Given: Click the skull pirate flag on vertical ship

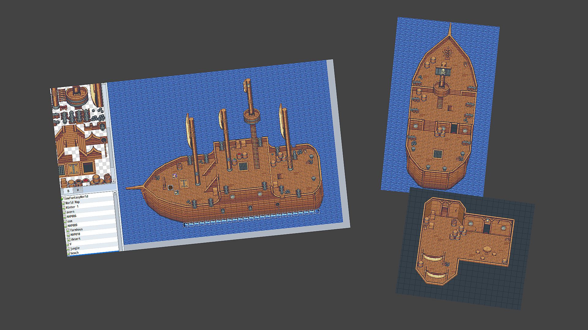Looking at the screenshot, I should [443, 72].
